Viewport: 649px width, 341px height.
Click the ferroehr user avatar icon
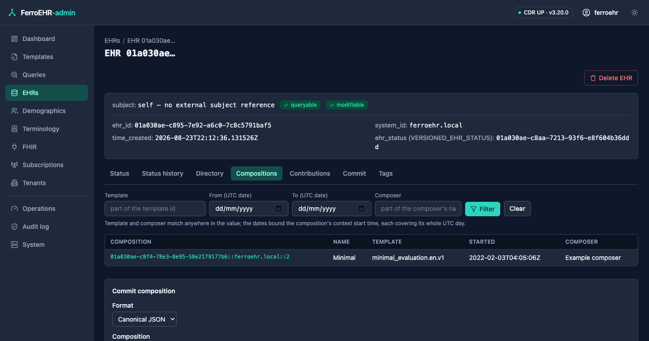pyautogui.click(x=586, y=13)
